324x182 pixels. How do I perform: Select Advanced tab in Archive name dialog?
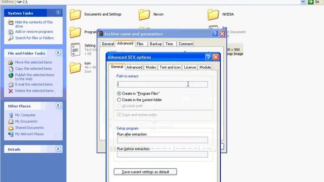point(125,43)
